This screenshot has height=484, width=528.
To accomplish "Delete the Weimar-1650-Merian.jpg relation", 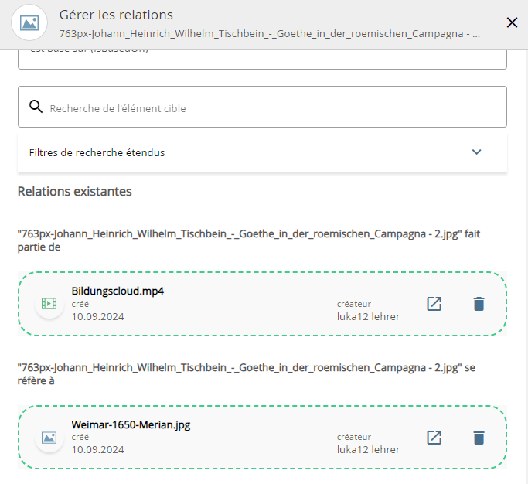I will 479,438.
